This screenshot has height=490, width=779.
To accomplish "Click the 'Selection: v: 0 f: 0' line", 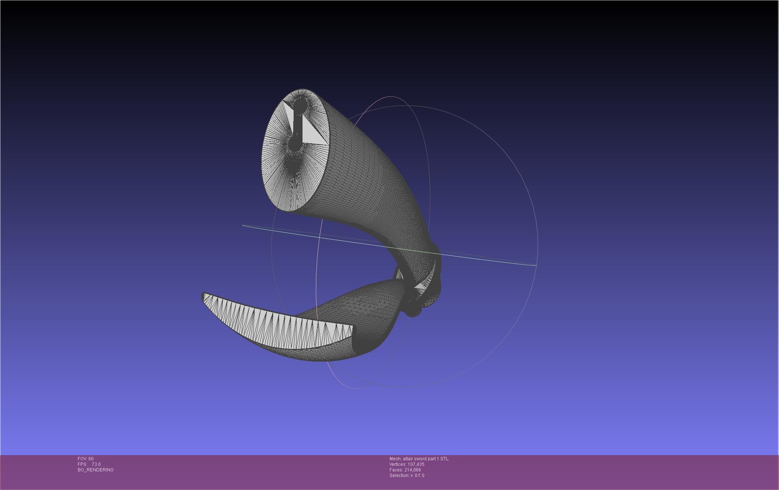I will [x=407, y=476].
